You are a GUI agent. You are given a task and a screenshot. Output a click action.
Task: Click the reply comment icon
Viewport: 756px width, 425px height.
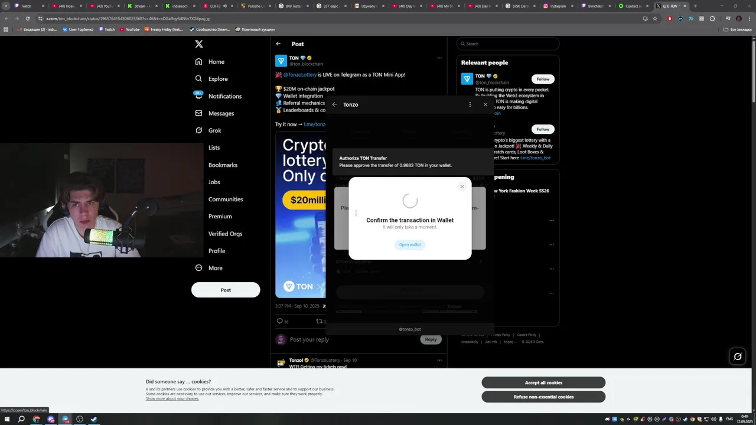[x=280, y=321]
